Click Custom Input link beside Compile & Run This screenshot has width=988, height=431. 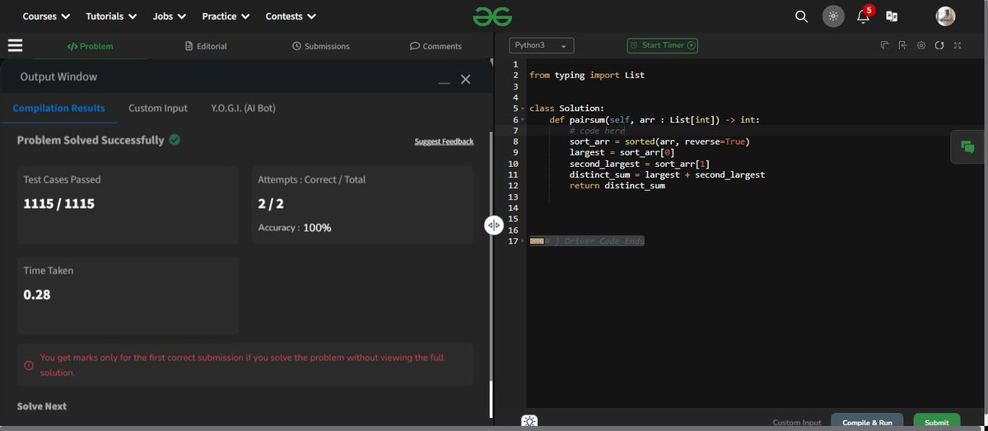797,423
